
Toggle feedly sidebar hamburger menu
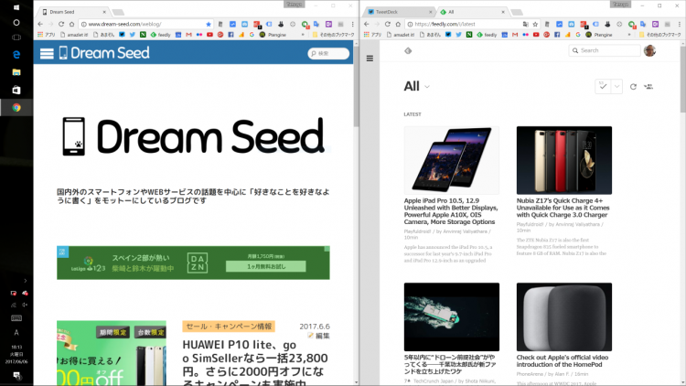(370, 59)
